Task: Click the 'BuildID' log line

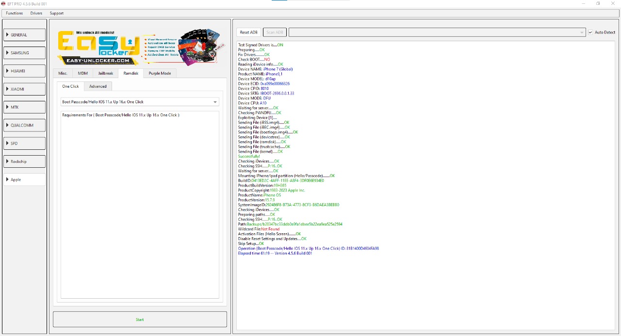Action: click(281, 181)
